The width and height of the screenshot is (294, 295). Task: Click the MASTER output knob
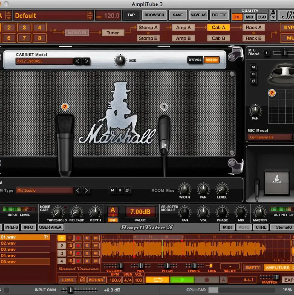260,212
